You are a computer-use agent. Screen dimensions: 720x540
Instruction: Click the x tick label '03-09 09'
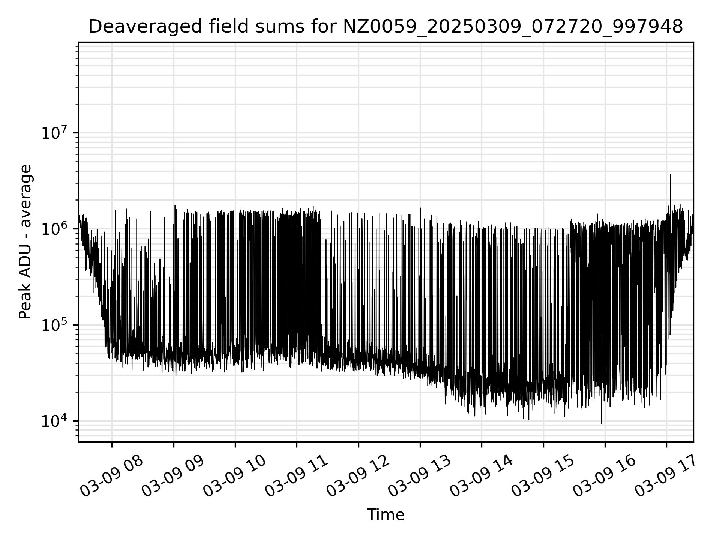[x=174, y=476]
